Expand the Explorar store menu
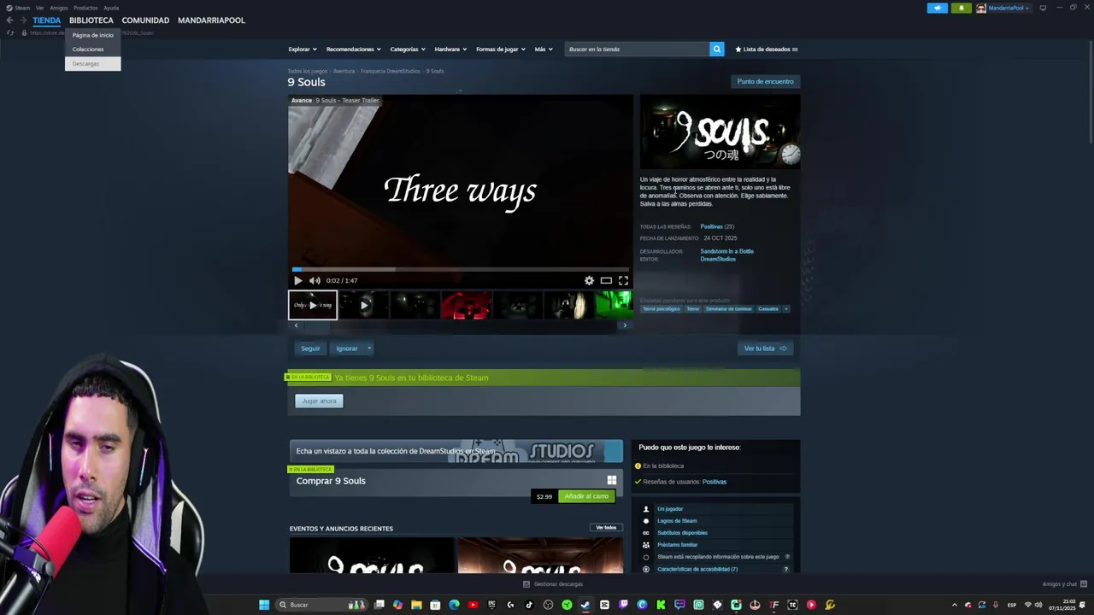Screen dimensions: 1094x615 click(x=303, y=49)
